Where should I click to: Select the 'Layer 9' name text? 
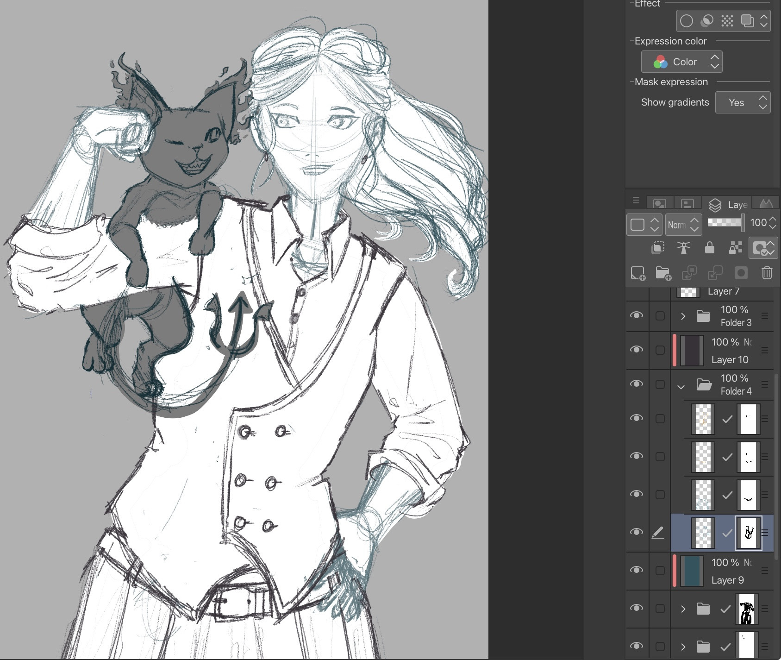click(727, 580)
